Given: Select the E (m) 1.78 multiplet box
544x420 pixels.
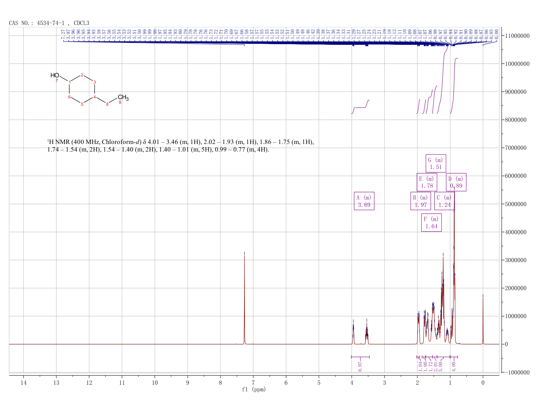Looking at the screenshot, I should pos(427,182).
